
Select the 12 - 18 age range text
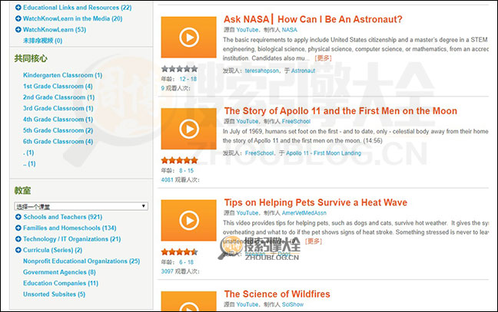pos(188,79)
